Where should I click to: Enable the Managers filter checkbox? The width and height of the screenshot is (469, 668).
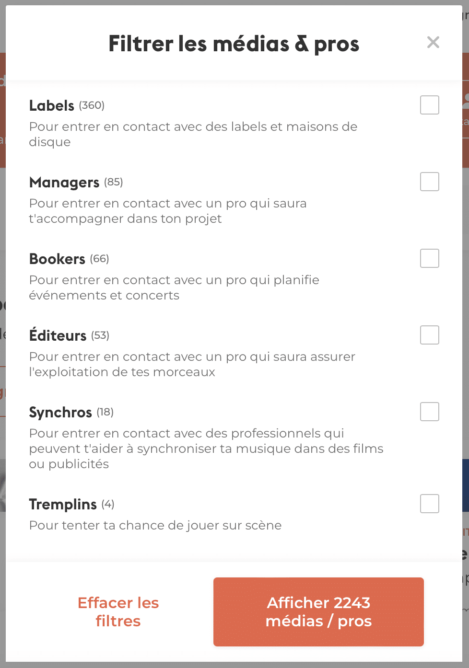pyautogui.click(x=430, y=182)
